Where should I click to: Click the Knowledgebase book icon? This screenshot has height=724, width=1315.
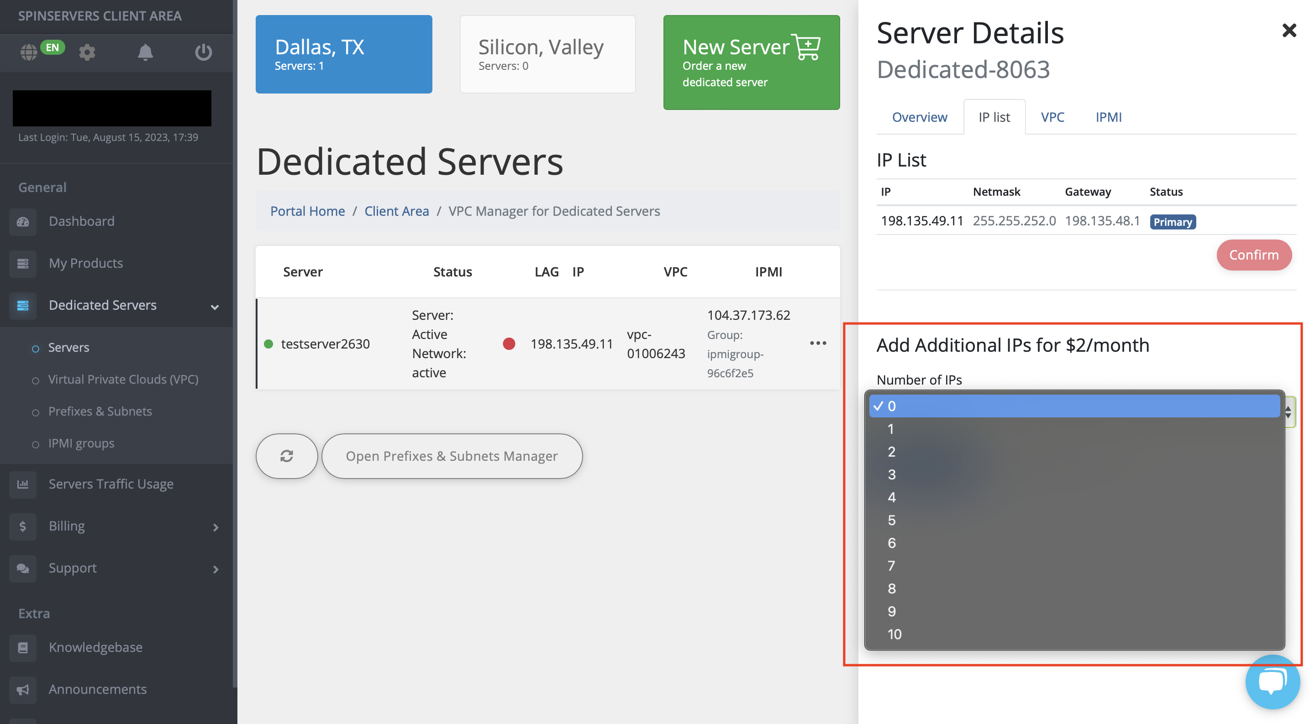[23, 647]
